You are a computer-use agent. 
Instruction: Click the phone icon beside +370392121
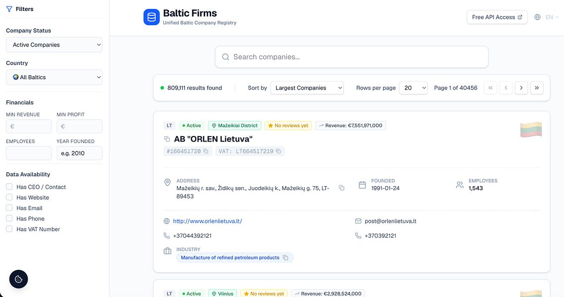pos(358,236)
